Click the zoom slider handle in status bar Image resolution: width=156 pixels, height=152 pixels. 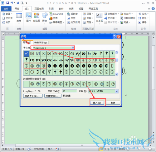point(139,149)
